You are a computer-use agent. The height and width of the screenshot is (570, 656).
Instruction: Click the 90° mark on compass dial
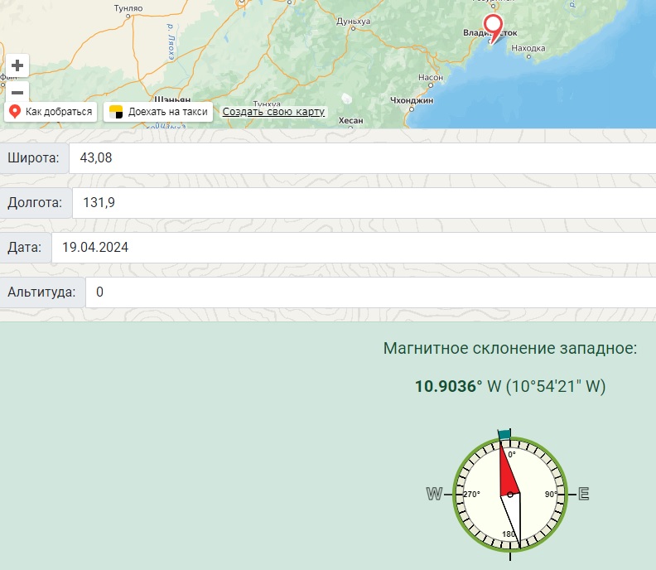(x=551, y=495)
